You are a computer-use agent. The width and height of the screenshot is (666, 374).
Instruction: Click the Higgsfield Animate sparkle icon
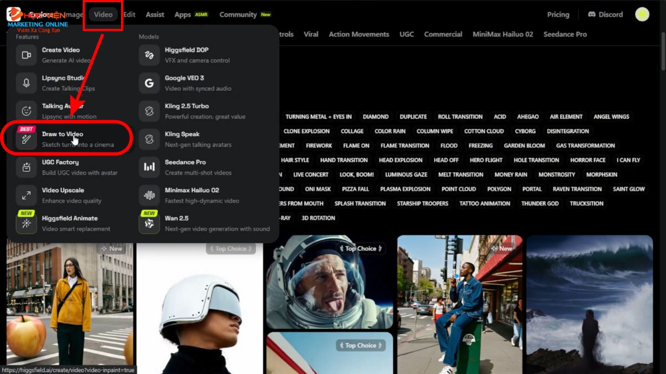26,223
